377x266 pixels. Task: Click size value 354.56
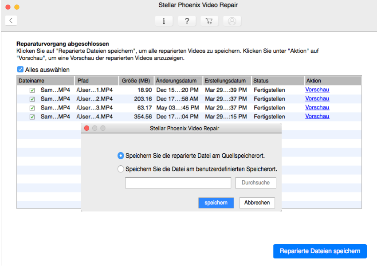(143, 117)
